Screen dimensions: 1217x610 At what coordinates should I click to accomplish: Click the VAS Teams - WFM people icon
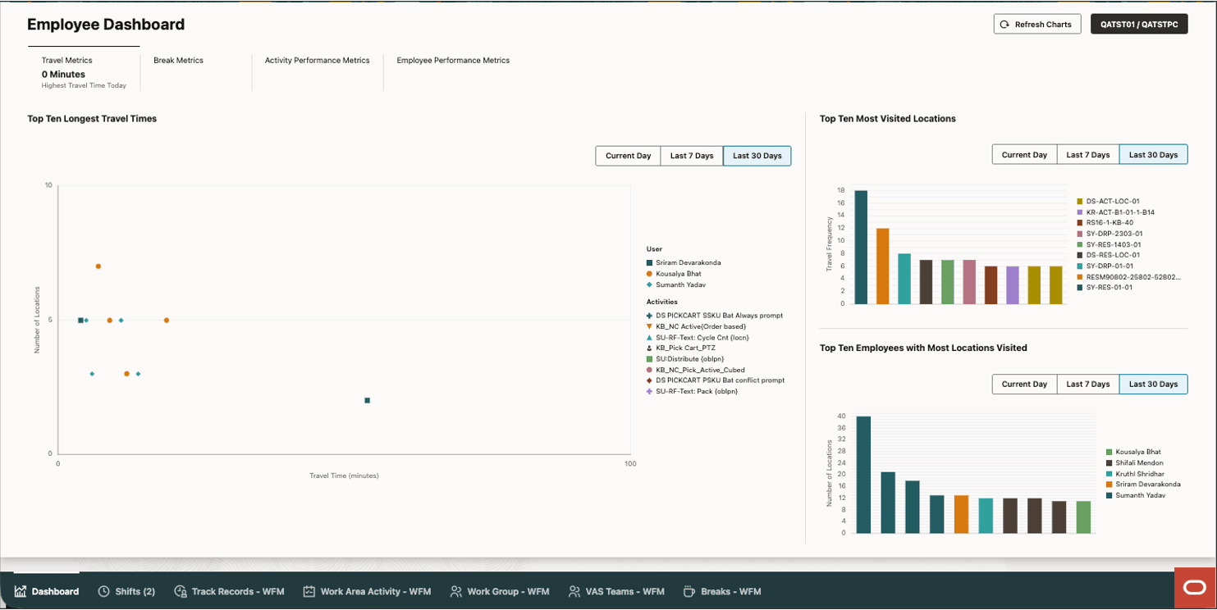coord(574,591)
